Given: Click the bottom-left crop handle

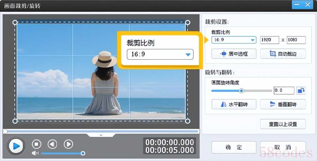Looking at the screenshot, I should pos(15,121).
